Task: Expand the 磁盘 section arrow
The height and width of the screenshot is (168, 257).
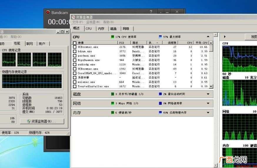Action: (x=208, y=94)
